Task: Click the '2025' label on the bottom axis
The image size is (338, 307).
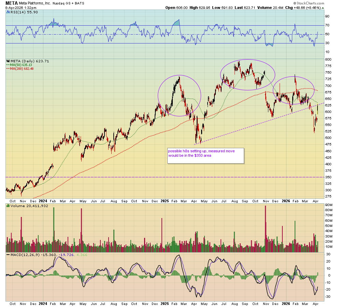Action: click(165, 304)
